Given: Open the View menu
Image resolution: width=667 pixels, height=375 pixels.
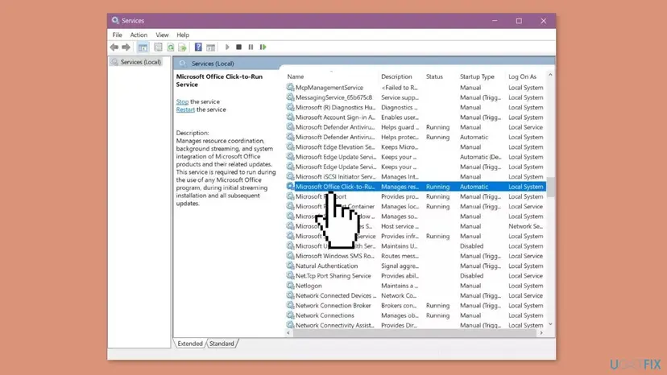Looking at the screenshot, I should 162,35.
